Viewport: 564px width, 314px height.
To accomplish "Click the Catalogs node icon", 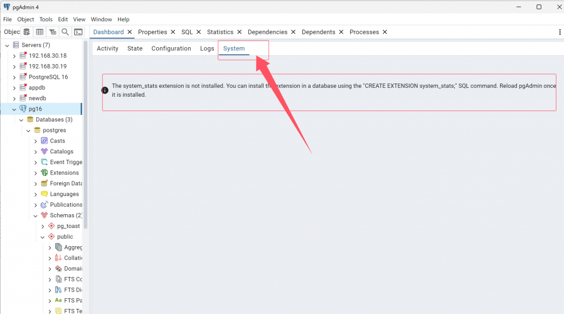I will pyautogui.click(x=45, y=151).
